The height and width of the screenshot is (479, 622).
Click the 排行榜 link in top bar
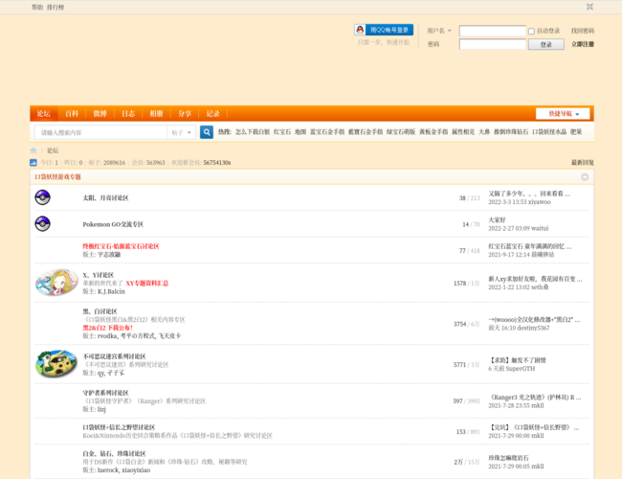[x=56, y=7]
